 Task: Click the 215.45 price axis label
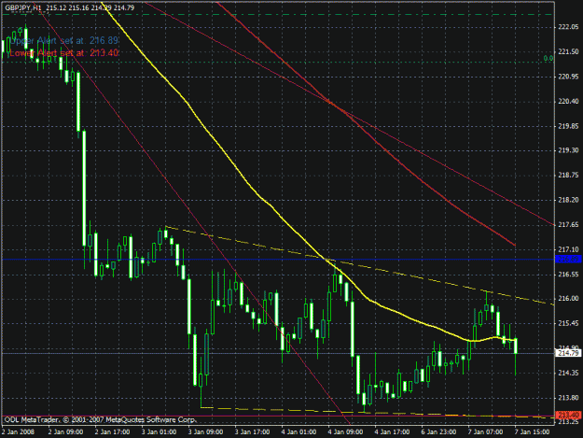568,323
